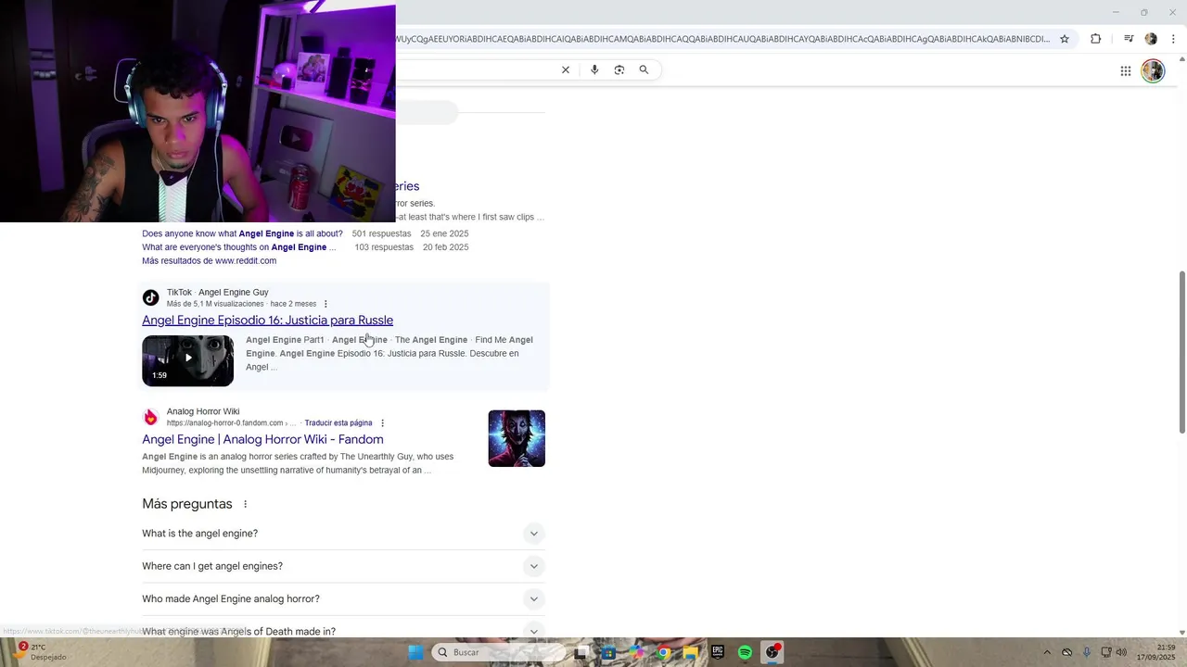Open "What are everyone's thoughts on Angel Engine"
1187x667 pixels.
click(x=238, y=247)
